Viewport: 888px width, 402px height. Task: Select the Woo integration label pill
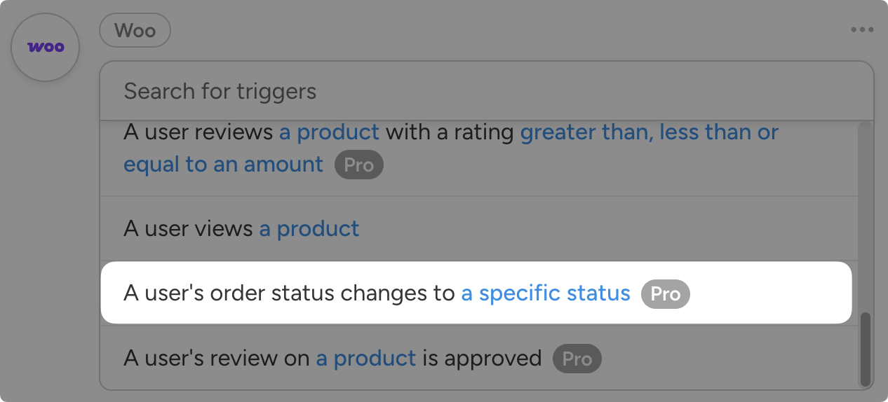(135, 31)
